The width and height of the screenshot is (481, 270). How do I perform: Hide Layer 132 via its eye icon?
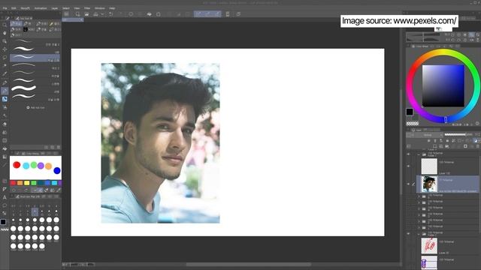point(408,166)
